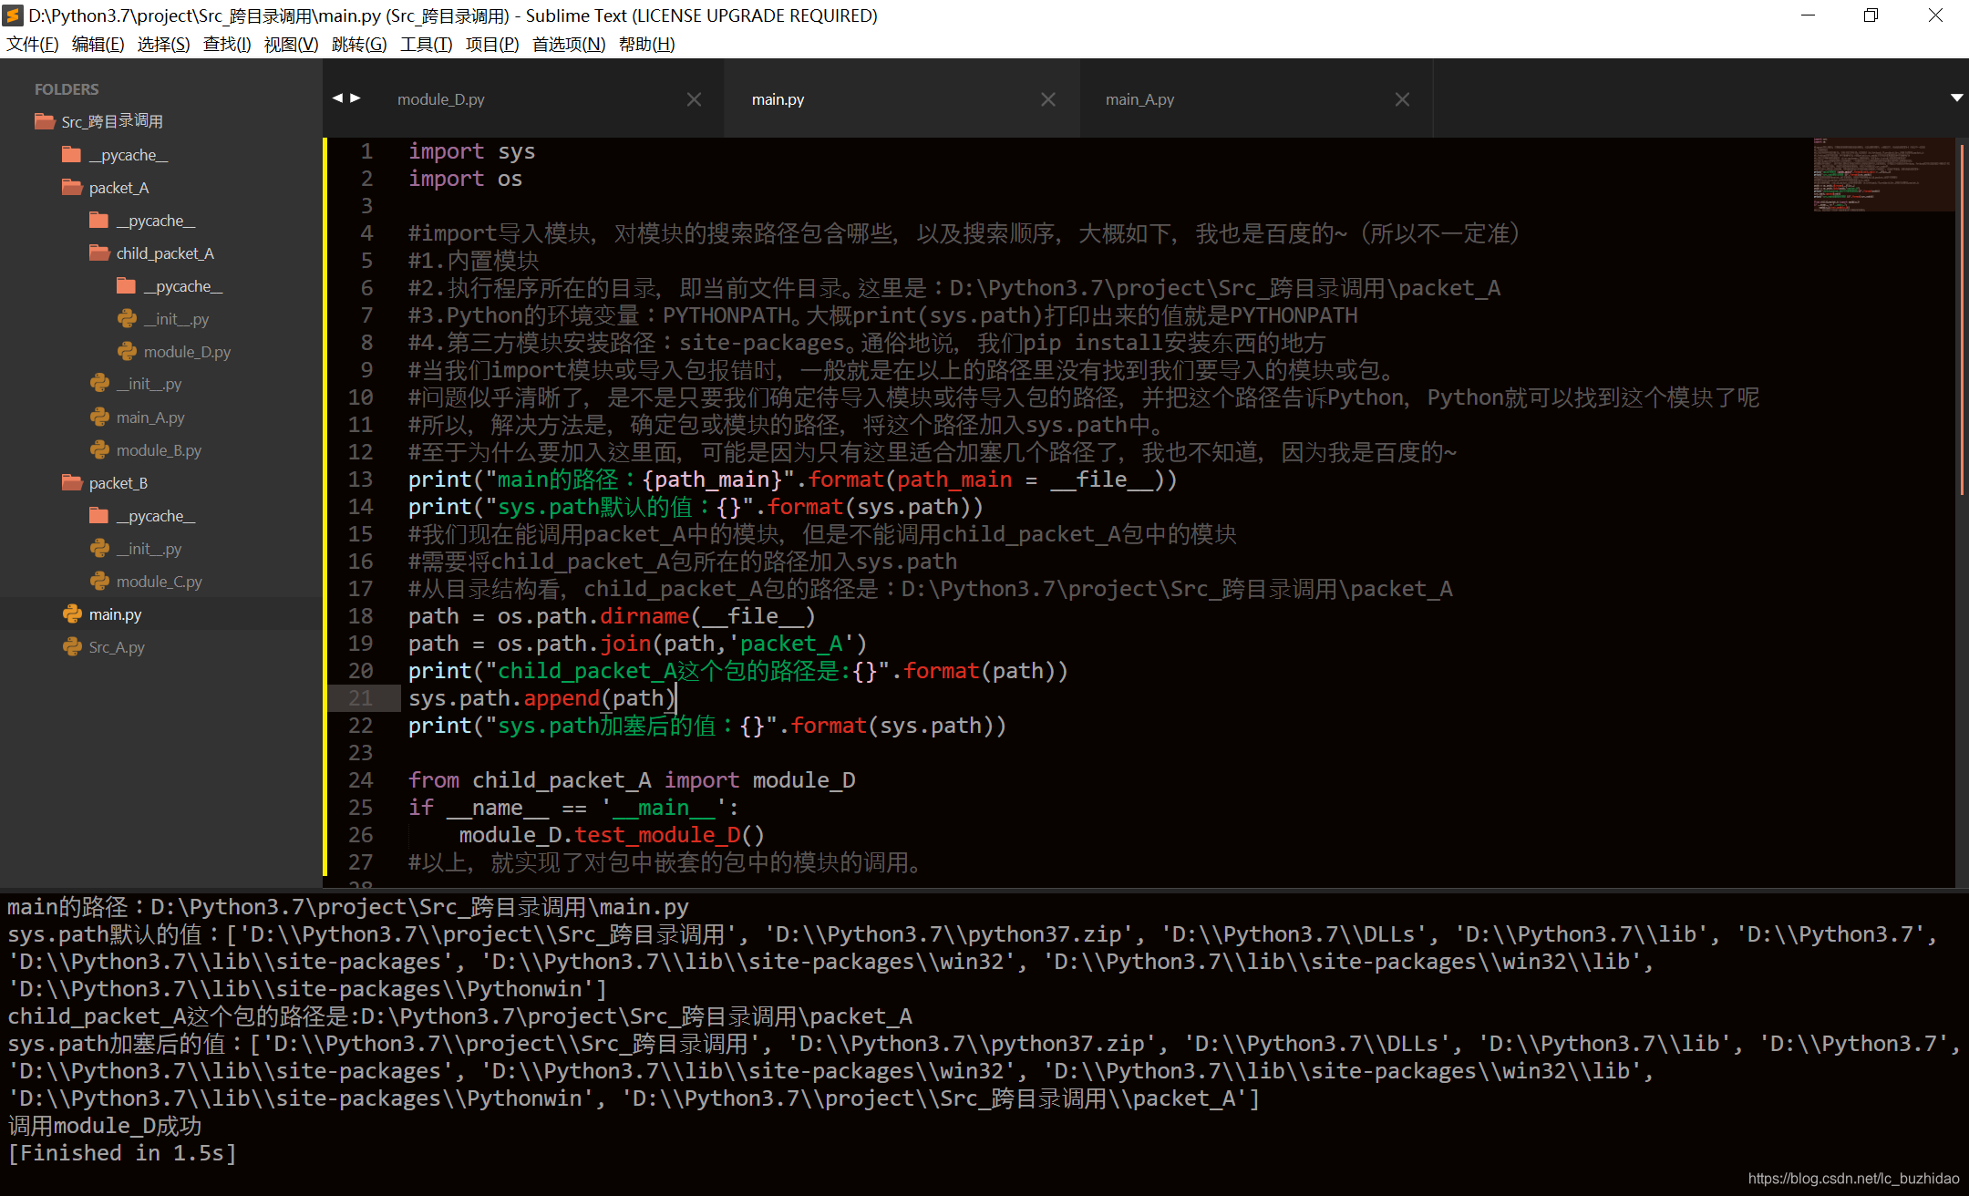Open module_D.py in the sidebar
1969x1196 pixels.
187,352
